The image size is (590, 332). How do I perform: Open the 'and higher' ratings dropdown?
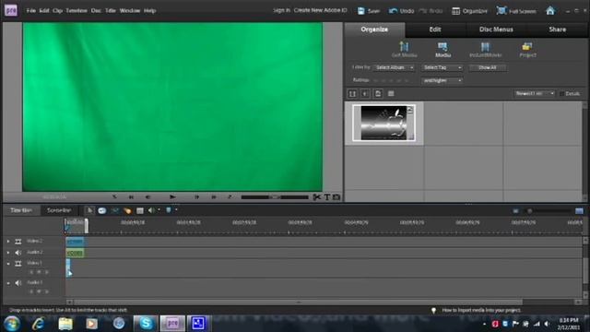442,80
